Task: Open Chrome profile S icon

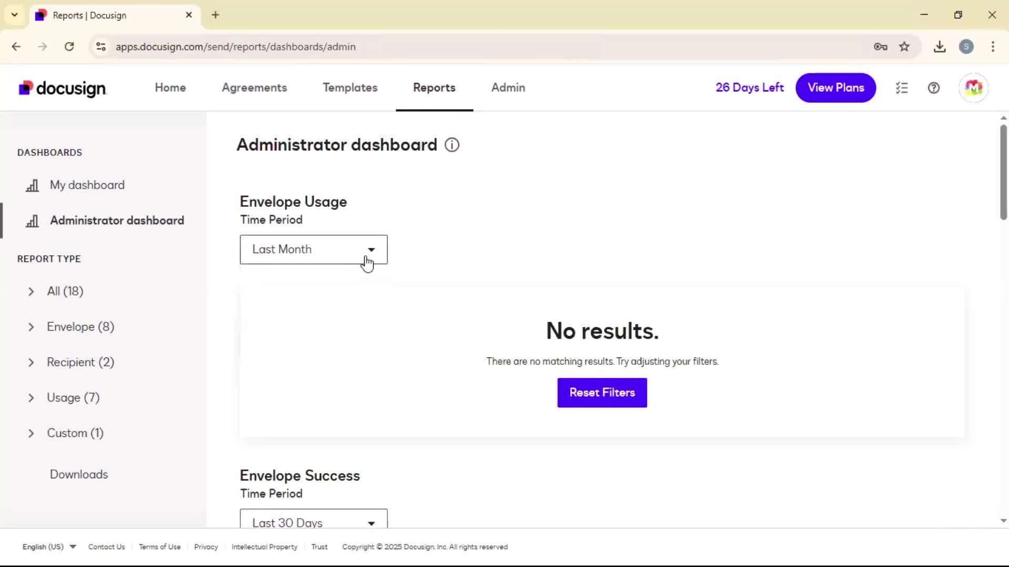Action: 966,47
